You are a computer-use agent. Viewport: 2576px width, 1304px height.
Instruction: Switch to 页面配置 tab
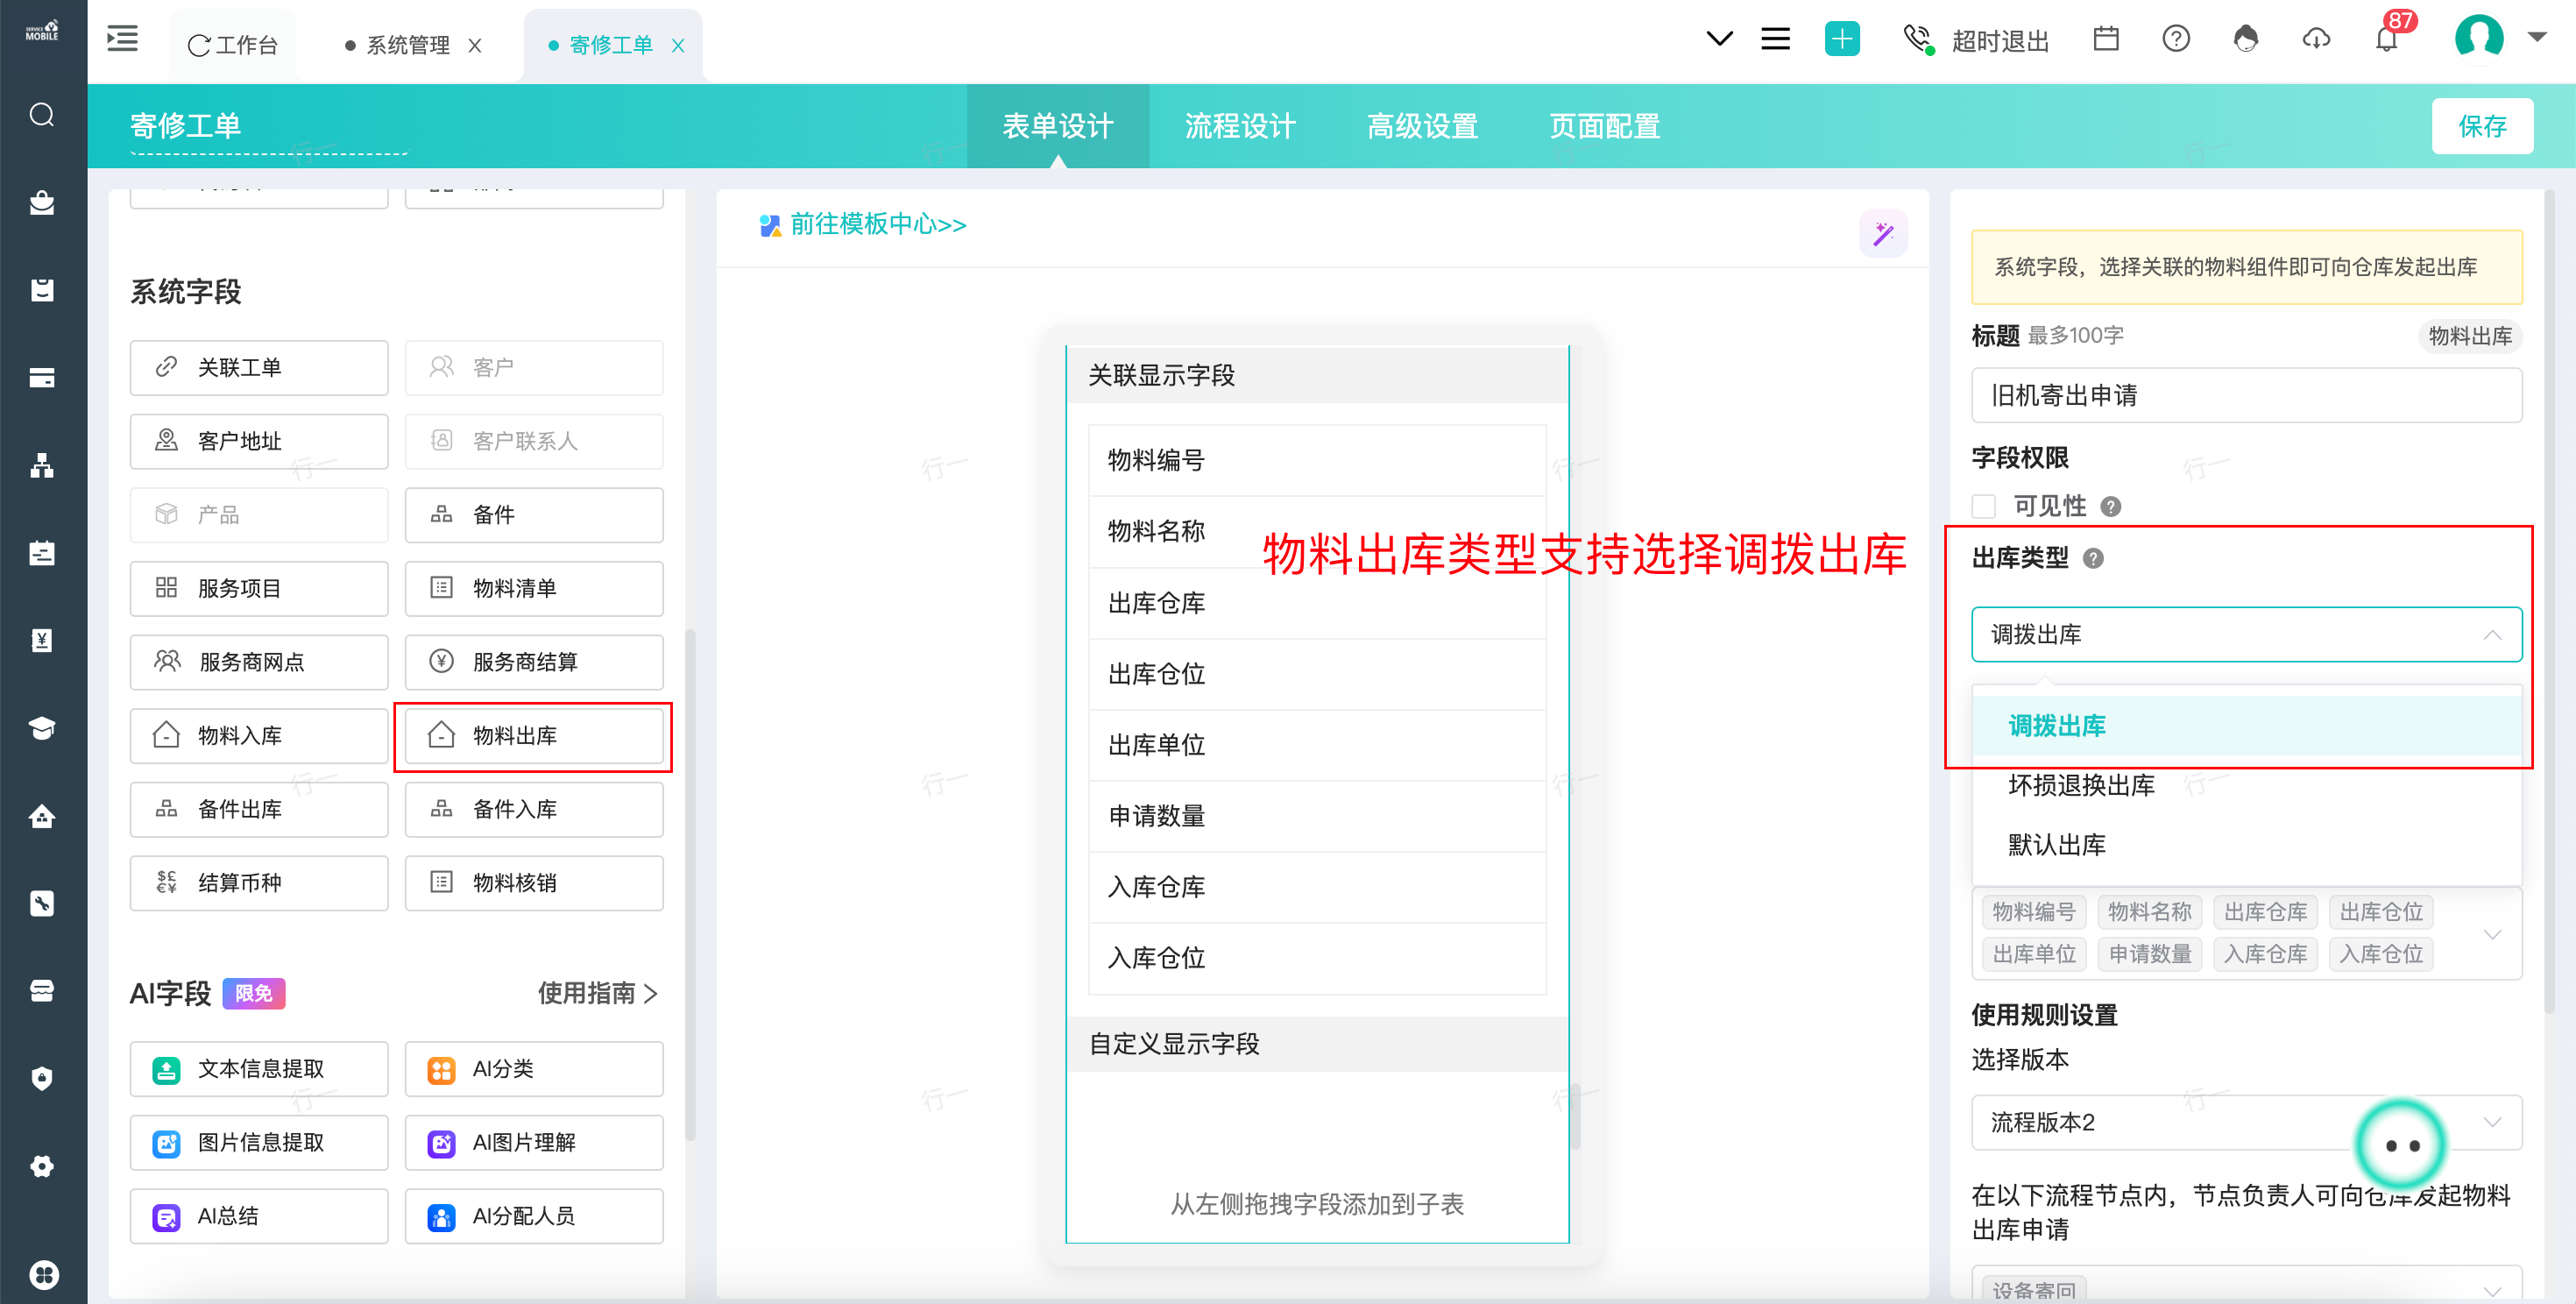coord(1604,126)
